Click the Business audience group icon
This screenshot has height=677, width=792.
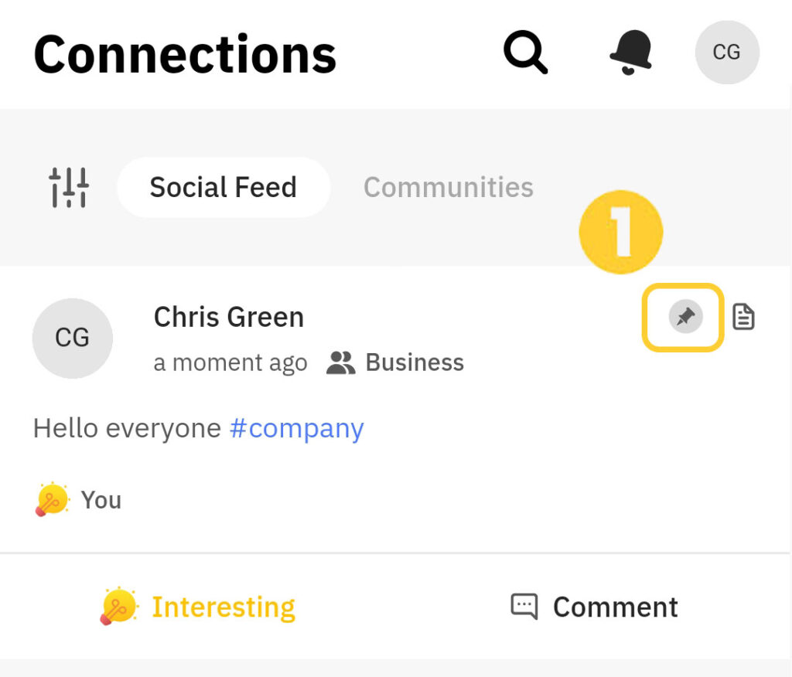pyautogui.click(x=340, y=362)
